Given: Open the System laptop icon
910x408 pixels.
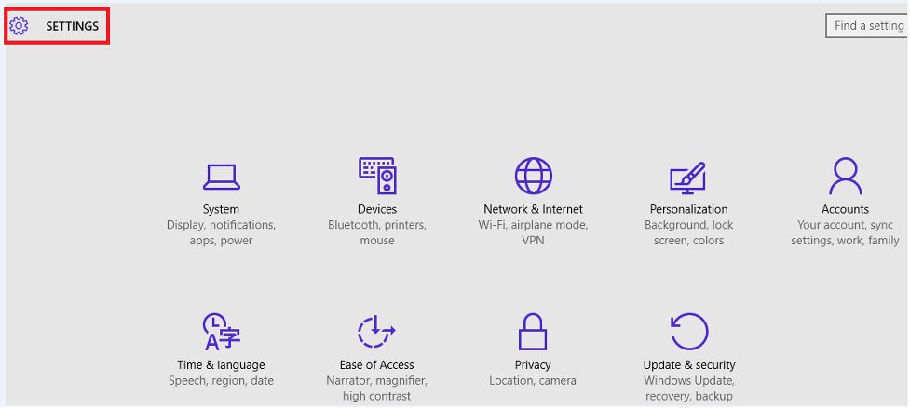Looking at the screenshot, I should (x=221, y=178).
